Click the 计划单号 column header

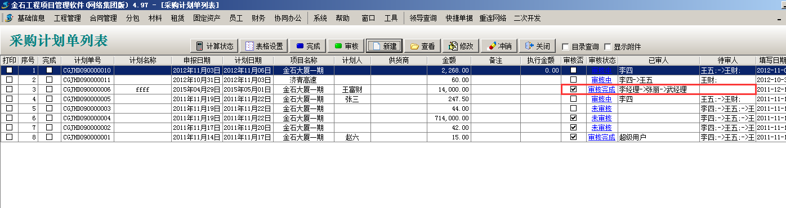click(x=87, y=60)
